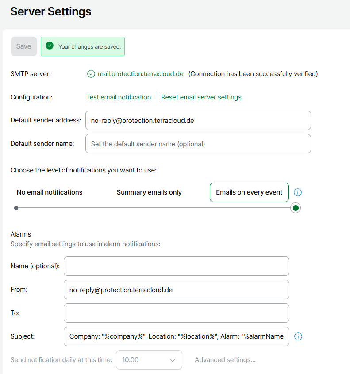Select 'Emails on every event' option
The image size is (350, 374).
(249, 192)
